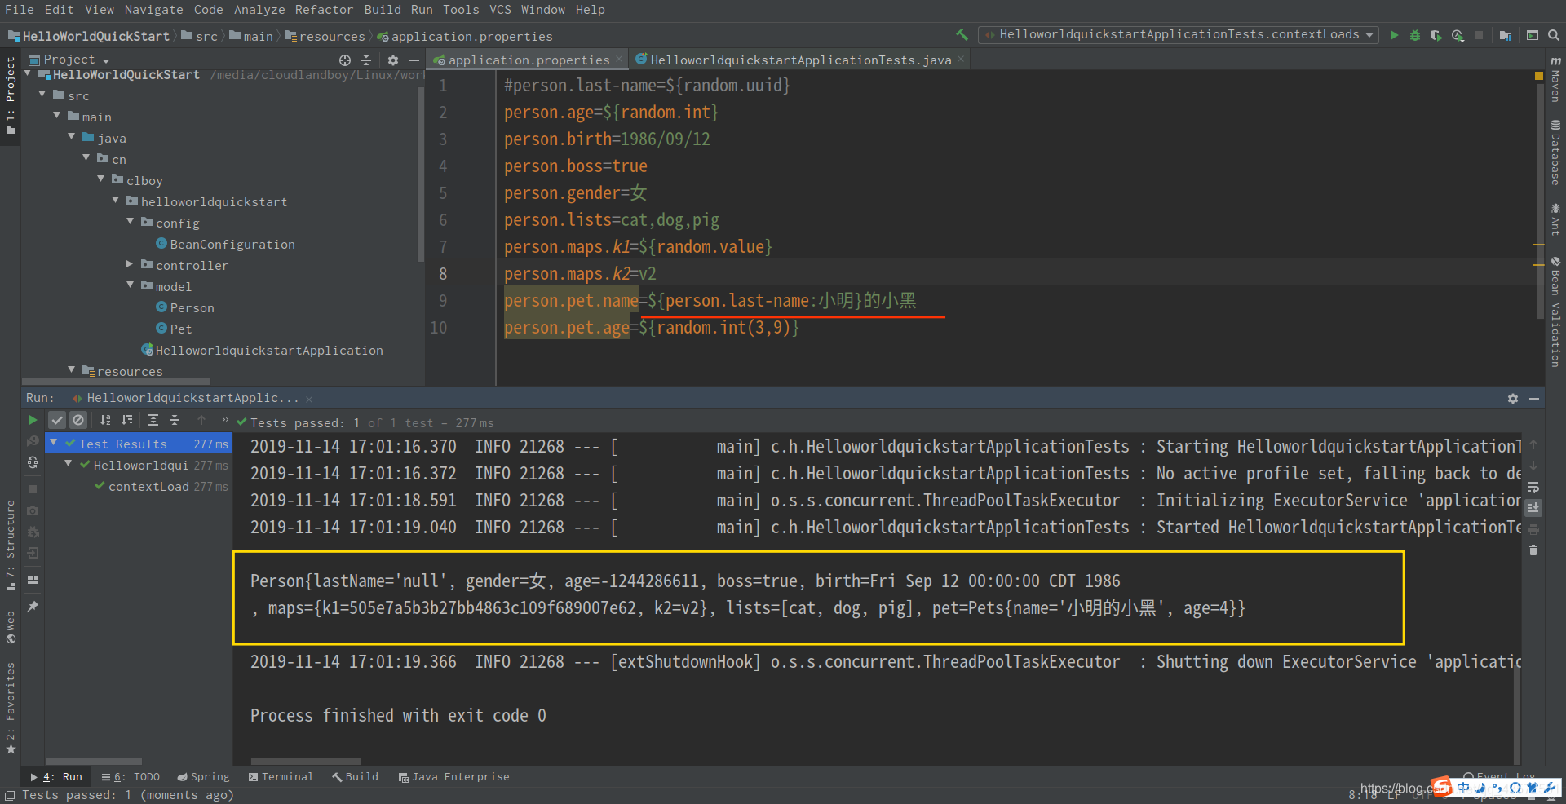The height and width of the screenshot is (804, 1566).
Task: Collapse Test Results tree root
Action: (54, 443)
